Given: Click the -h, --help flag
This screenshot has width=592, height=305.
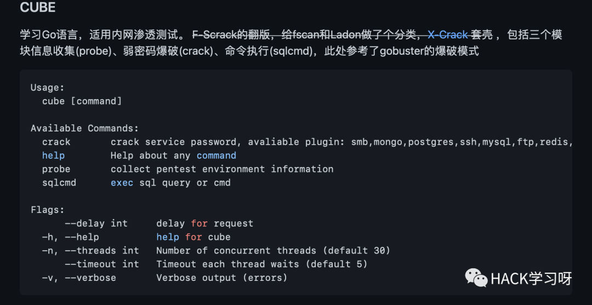Looking at the screenshot, I should tap(71, 237).
